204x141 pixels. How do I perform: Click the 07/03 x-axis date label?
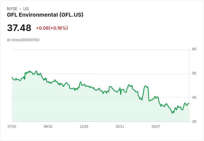(x=12, y=126)
